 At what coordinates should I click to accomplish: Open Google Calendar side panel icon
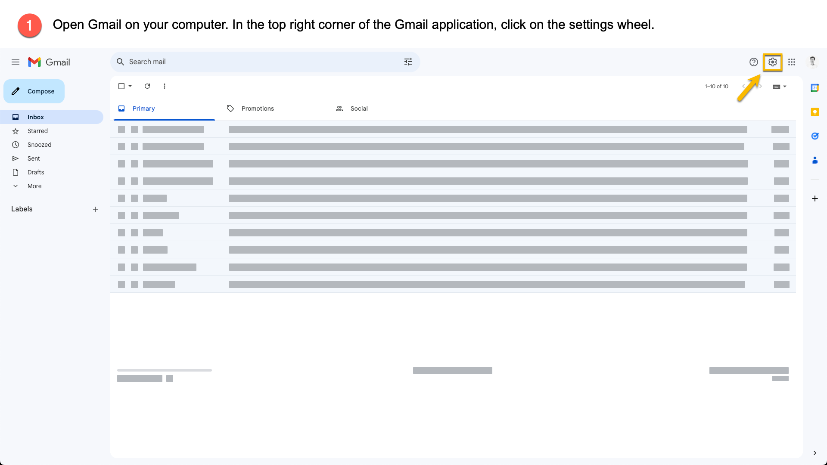pos(815,88)
